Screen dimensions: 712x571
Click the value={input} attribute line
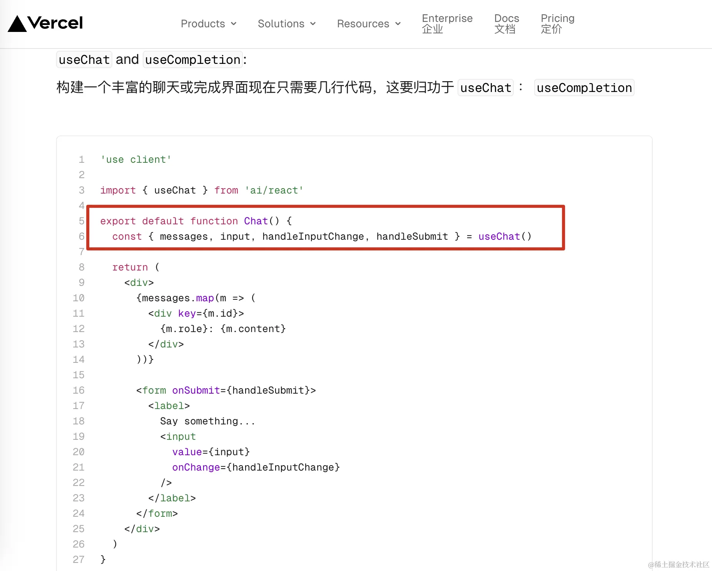tap(211, 452)
